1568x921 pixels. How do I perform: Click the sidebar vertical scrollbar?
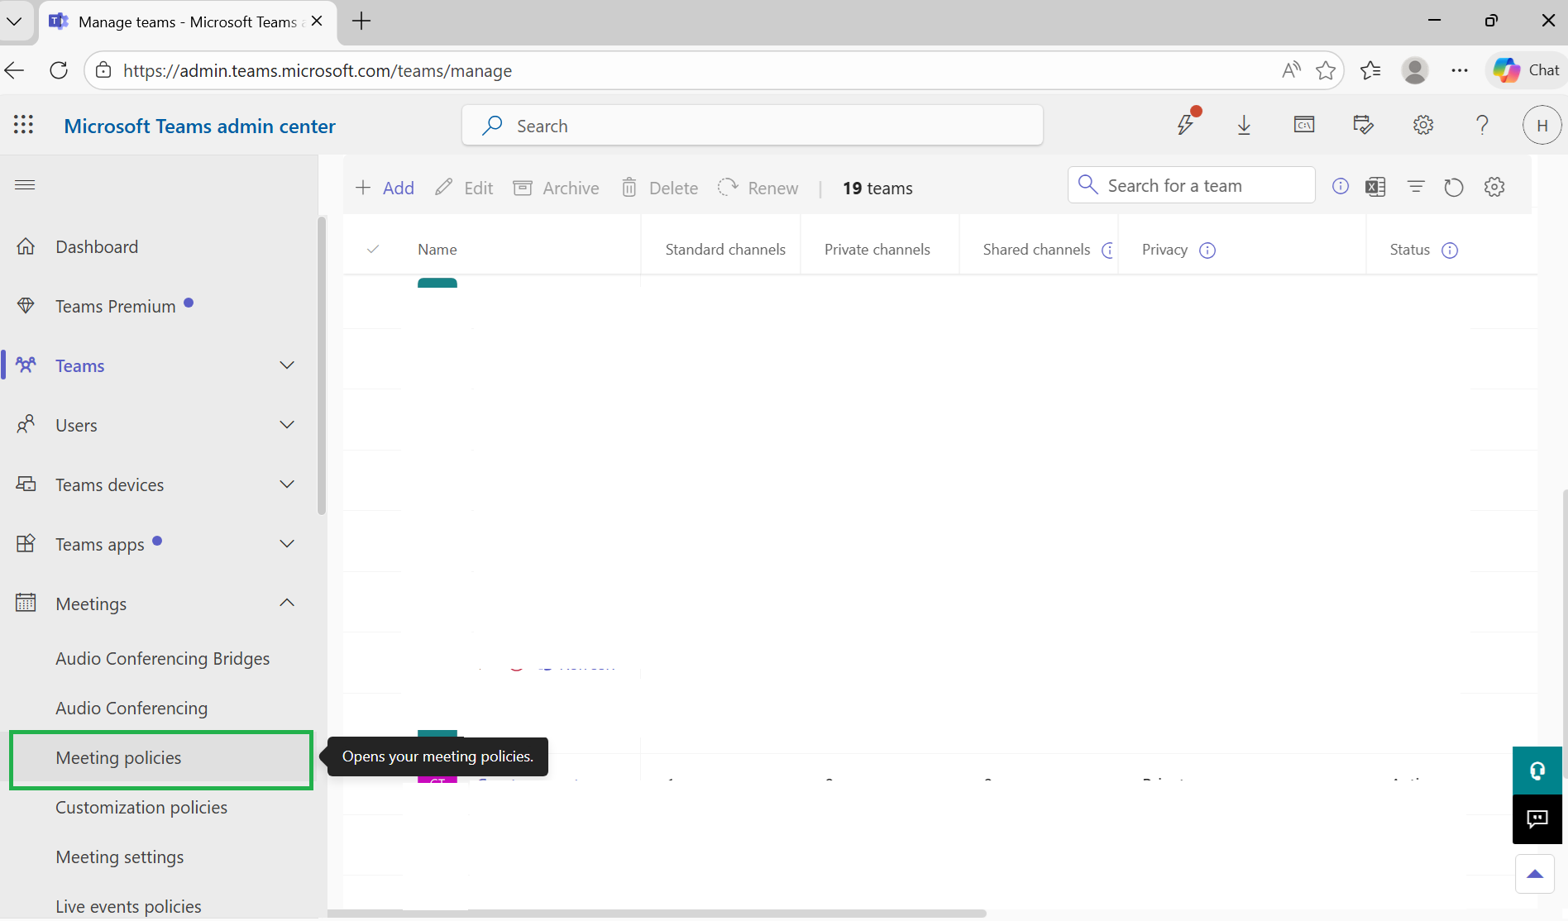click(321, 365)
